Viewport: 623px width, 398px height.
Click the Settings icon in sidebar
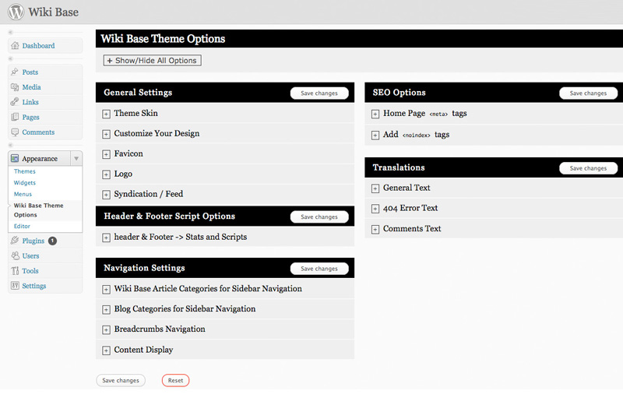[15, 286]
